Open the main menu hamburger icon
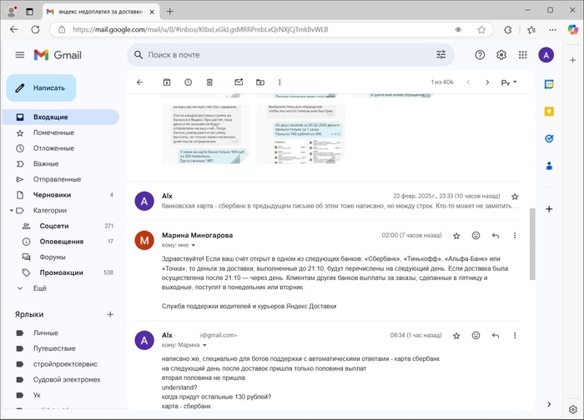 (x=20, y=55)
